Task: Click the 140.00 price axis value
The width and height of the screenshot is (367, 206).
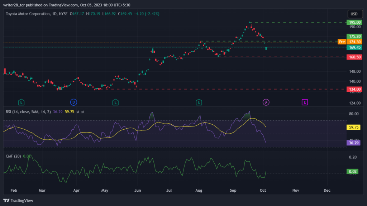Action: point(355,81)
